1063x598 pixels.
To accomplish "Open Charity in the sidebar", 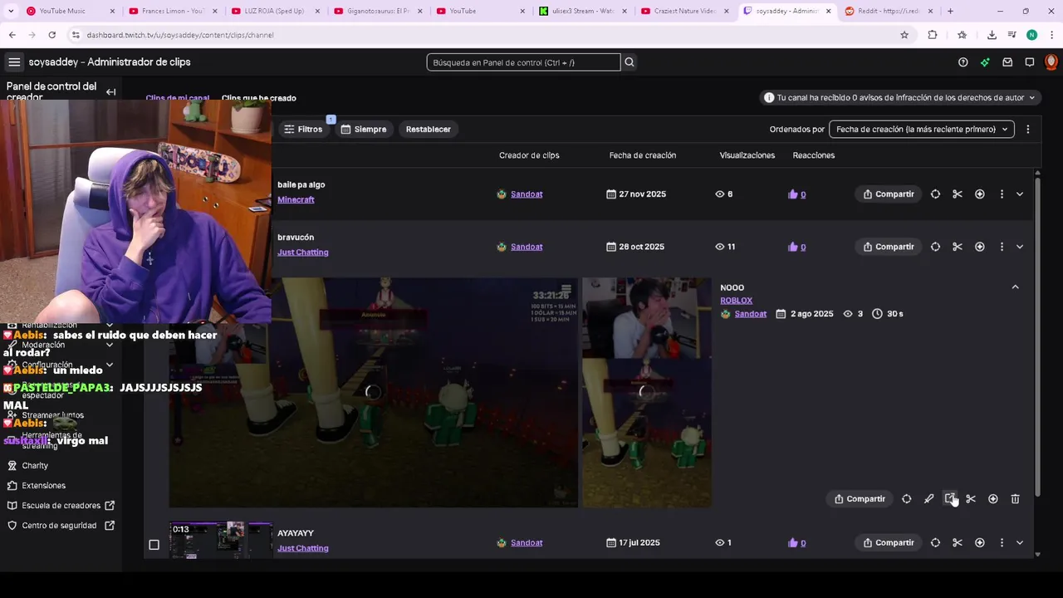I will tap(35, 466).
